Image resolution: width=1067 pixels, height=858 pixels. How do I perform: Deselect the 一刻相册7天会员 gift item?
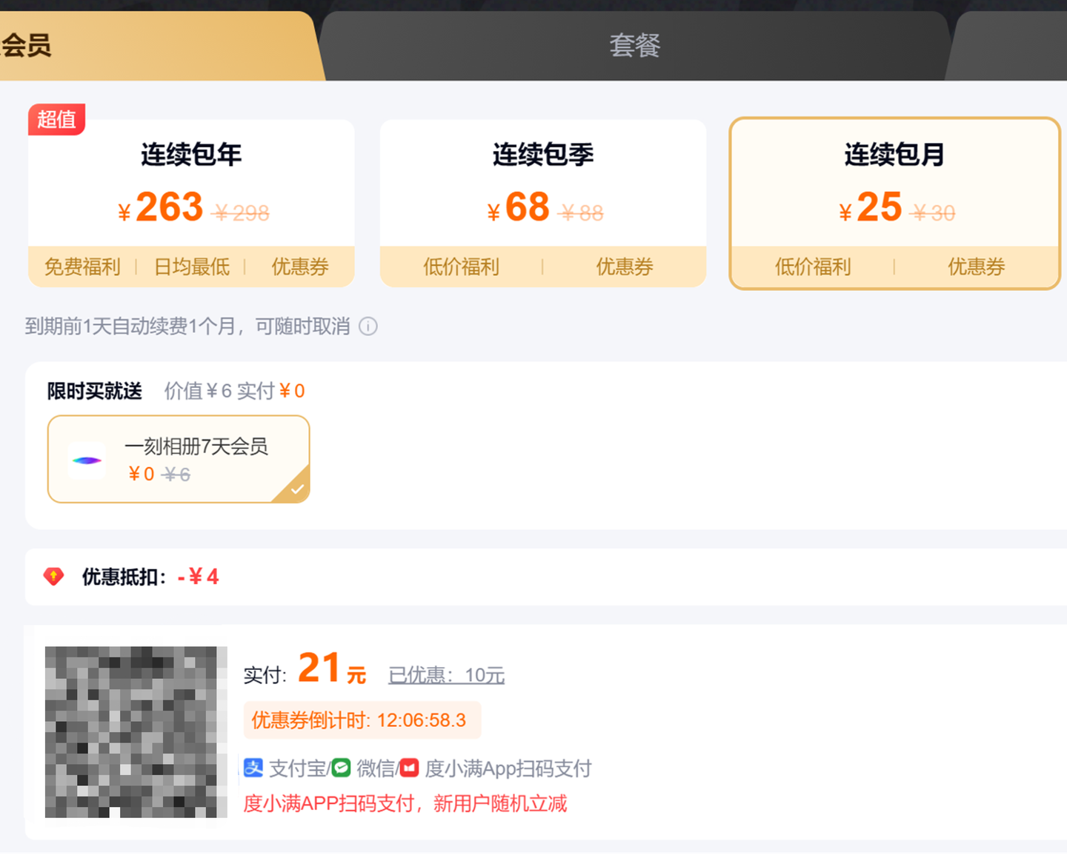[179, 459]
